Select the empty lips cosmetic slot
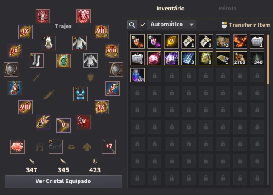This screenshot has width=273, height=195. [71, 147]
